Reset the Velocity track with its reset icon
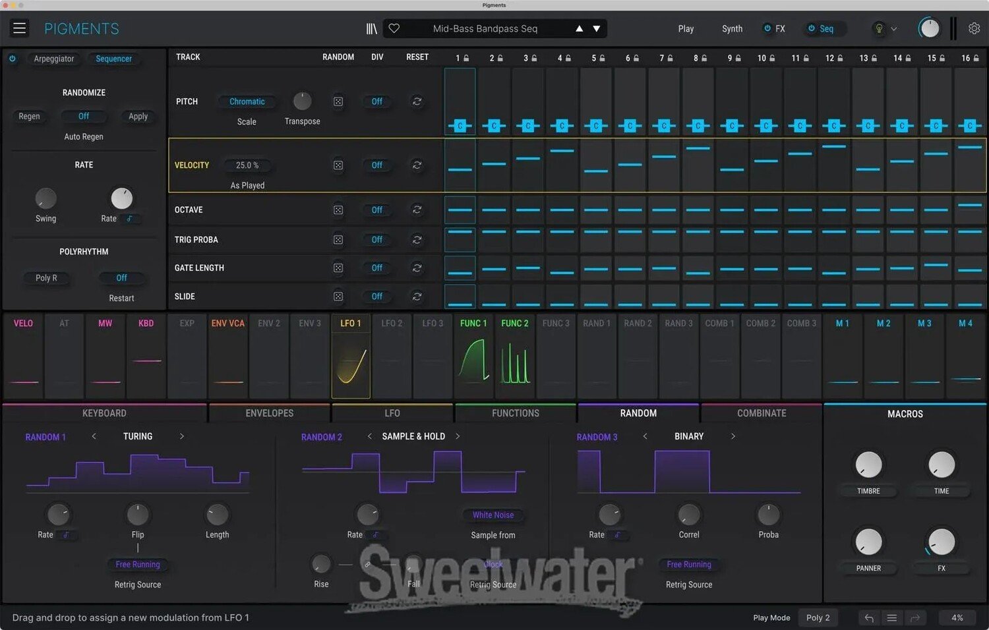 (417, 165)
